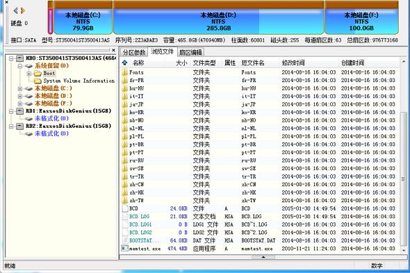Click hu-HU folder icon
Image resolution: width=410 pixels, height=273 pixels.
pos(125,88)
